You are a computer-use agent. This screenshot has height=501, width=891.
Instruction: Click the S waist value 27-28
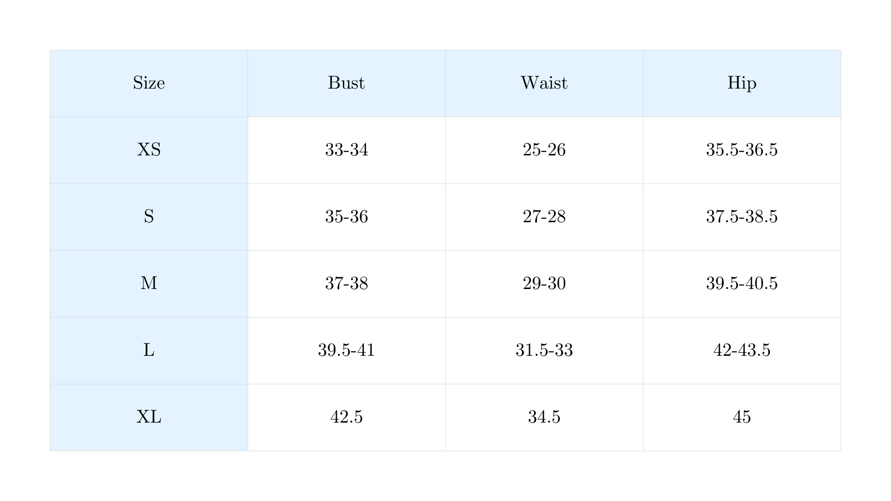click(x=544, y=217)
